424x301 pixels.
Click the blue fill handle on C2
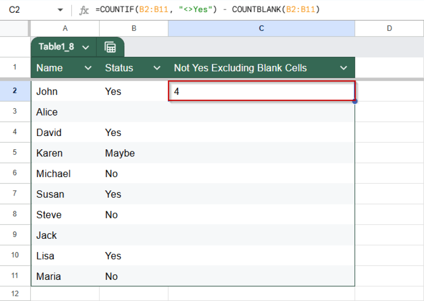355,101
